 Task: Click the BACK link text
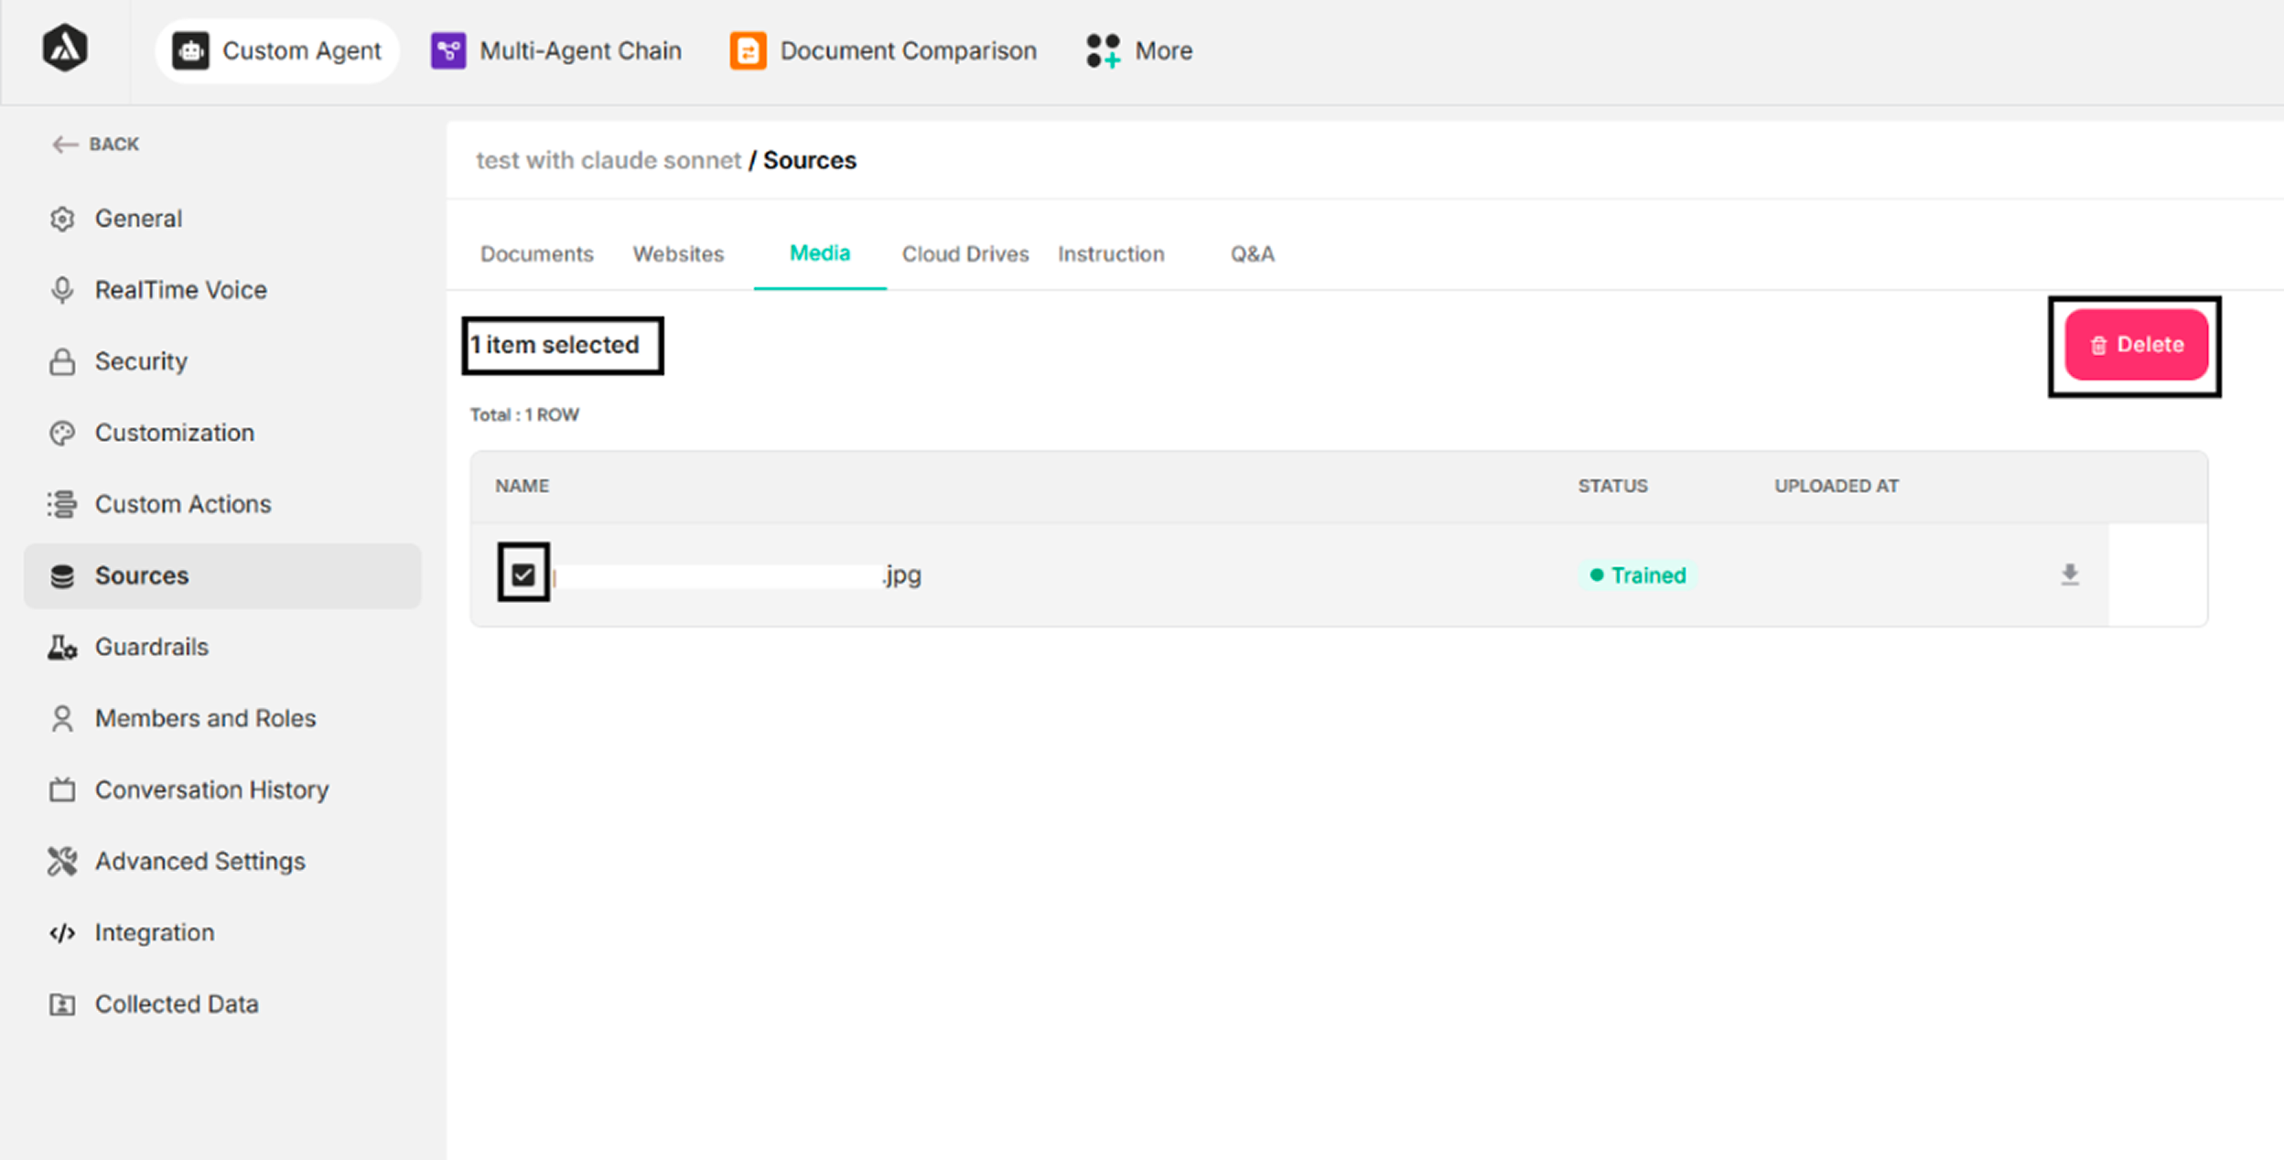tap(114, 145)
